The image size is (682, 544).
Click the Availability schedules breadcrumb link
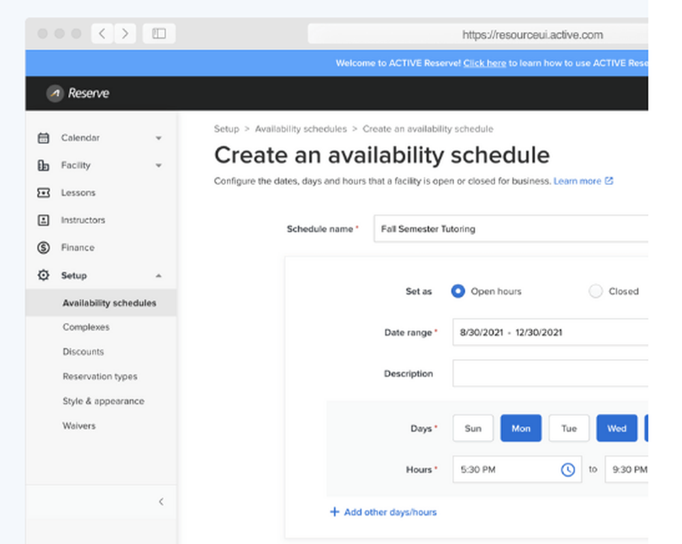[301, 129]
